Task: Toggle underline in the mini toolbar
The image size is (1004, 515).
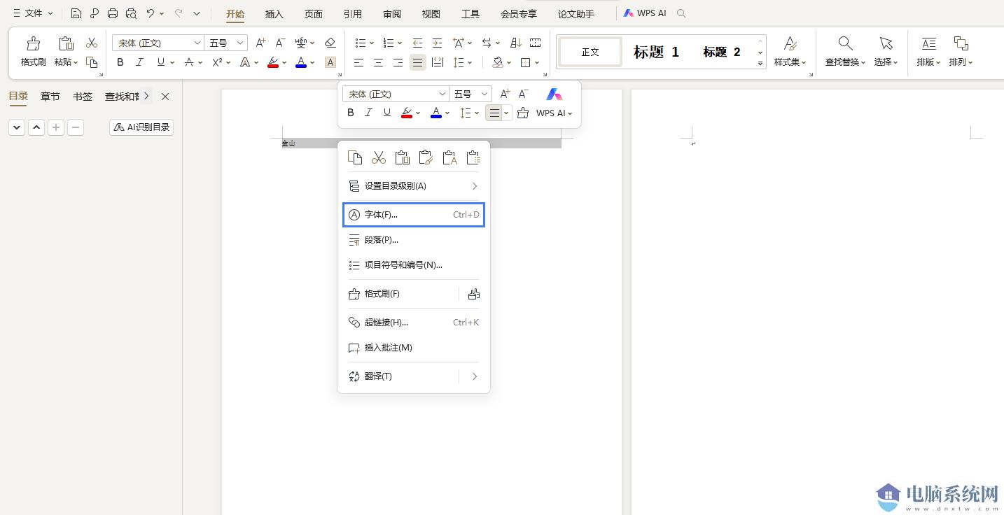Action: [386, 113]
